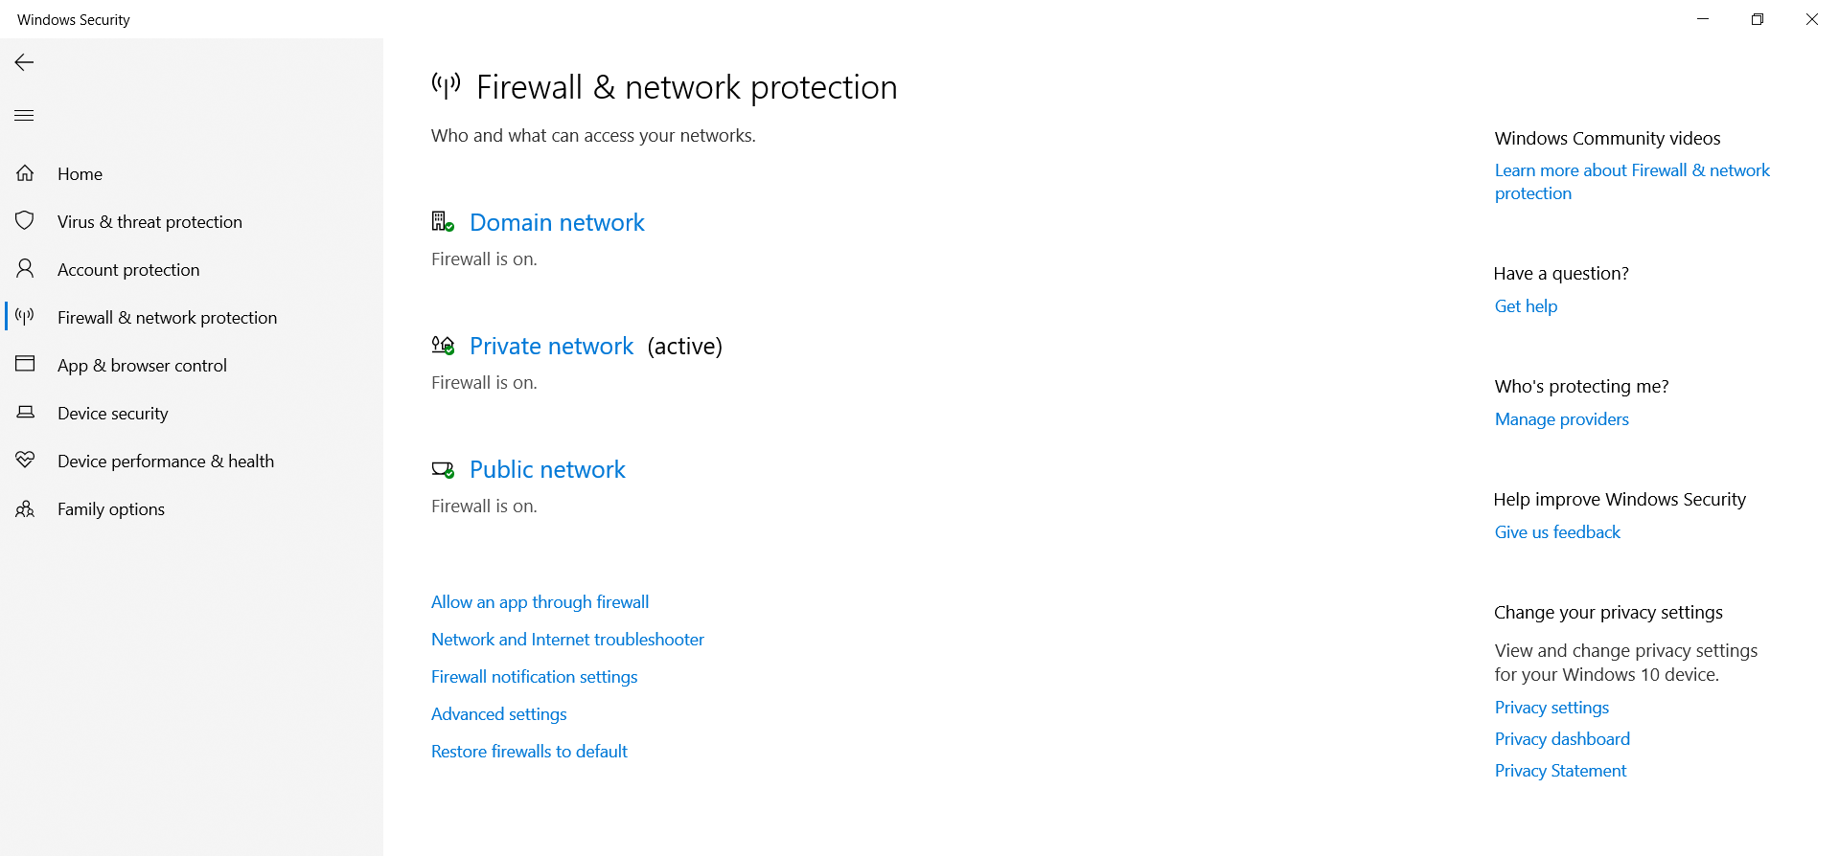Click the back arrow icon
The width and height of the screenshot is (1839, 856).
click(24, 62)
